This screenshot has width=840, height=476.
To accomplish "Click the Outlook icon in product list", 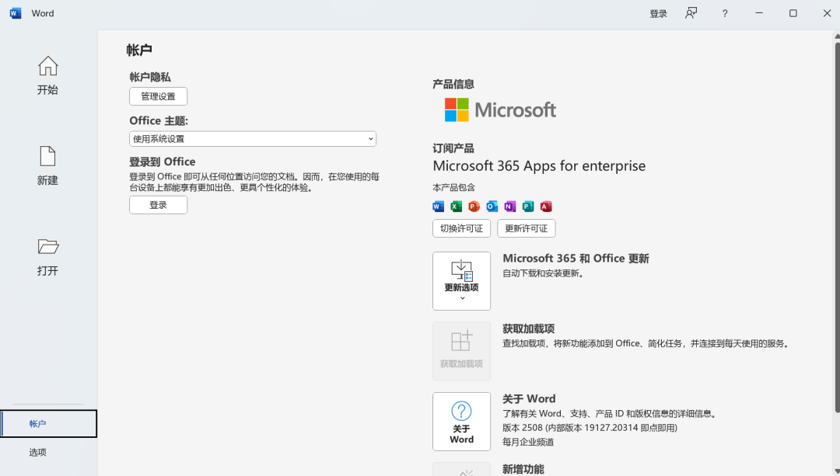I will pos(492,207).
